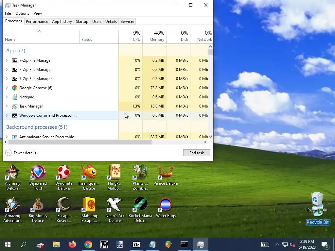This screenshot has height=251, width=335.
Task: Expand the Notepad process row arrow
Action: (7, 97)
